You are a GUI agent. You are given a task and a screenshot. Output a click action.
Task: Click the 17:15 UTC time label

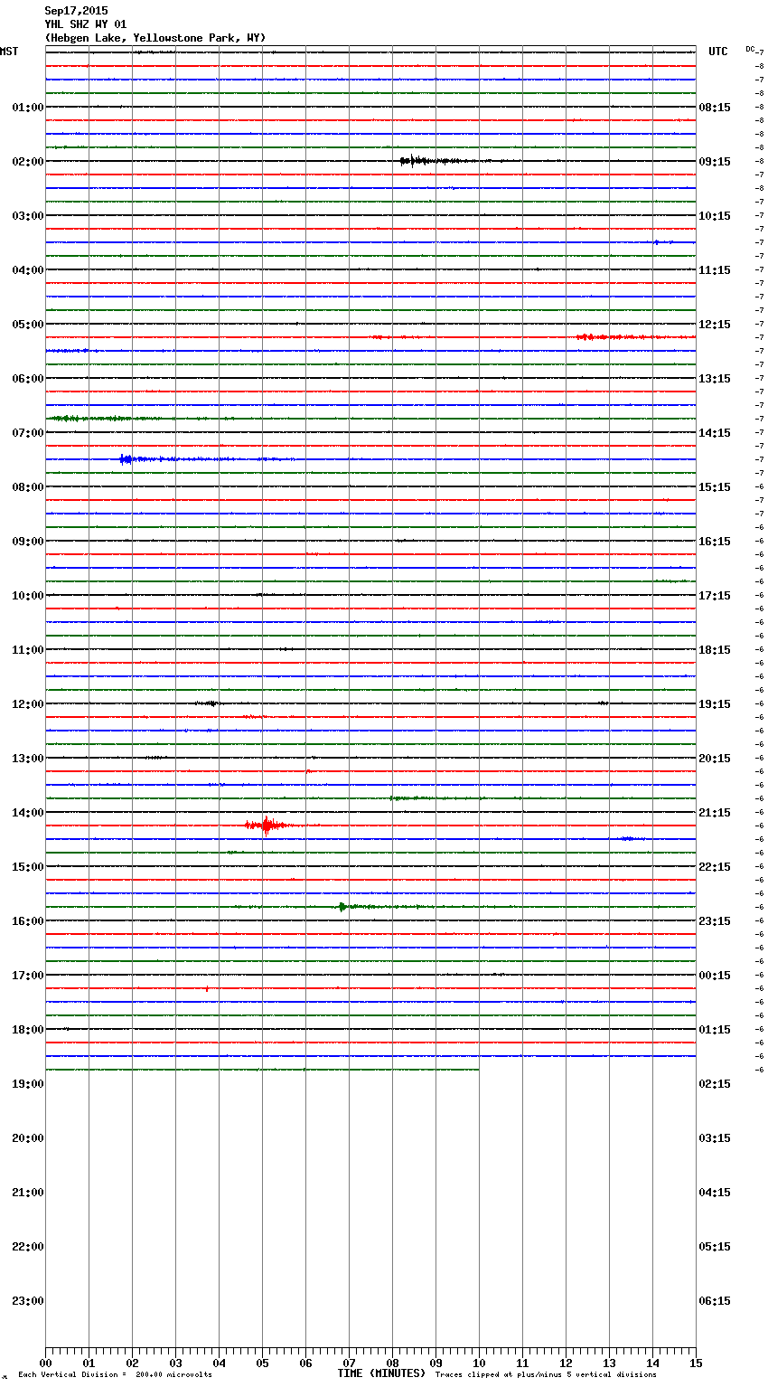click(x=715, y=596)
